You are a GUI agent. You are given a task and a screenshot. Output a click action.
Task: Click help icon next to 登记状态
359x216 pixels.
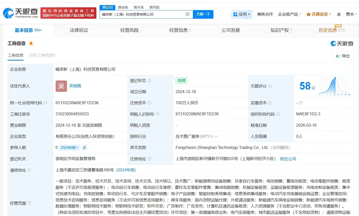tap(149, 81)
